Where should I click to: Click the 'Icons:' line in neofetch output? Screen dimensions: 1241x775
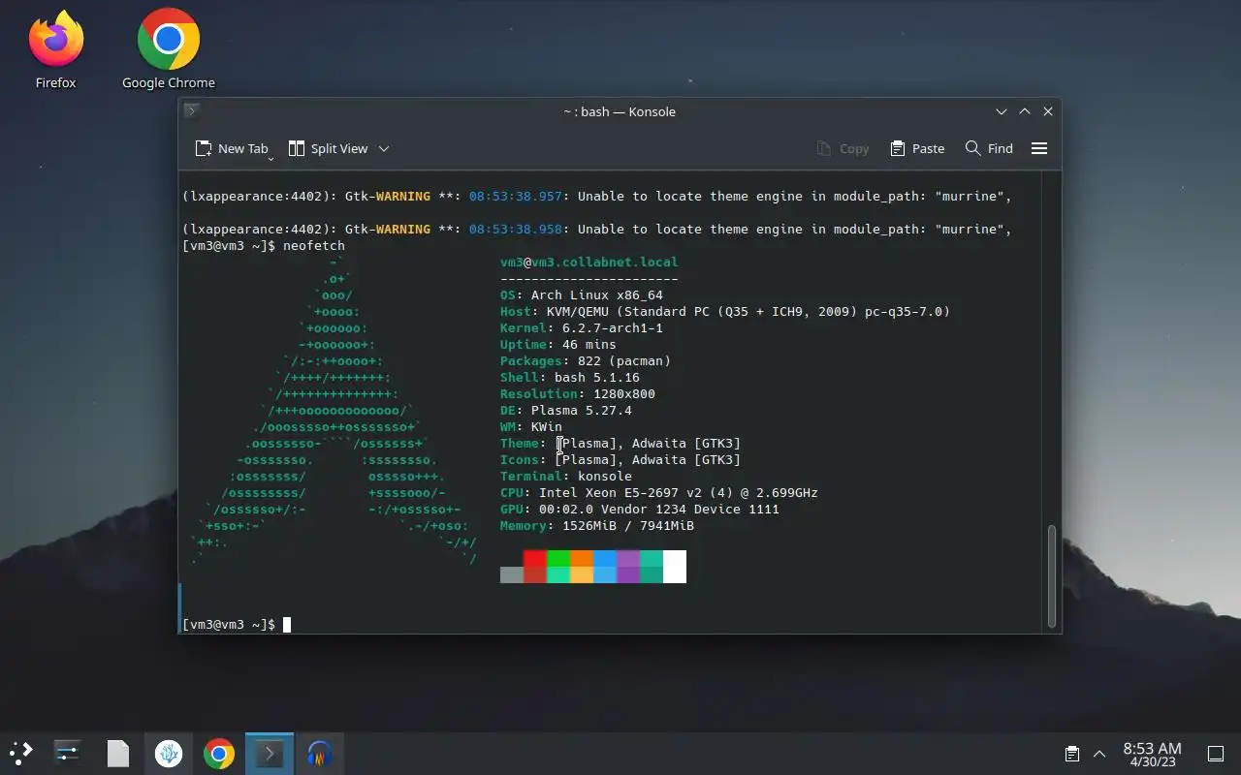pyautogui.click(x=620, y=460)
